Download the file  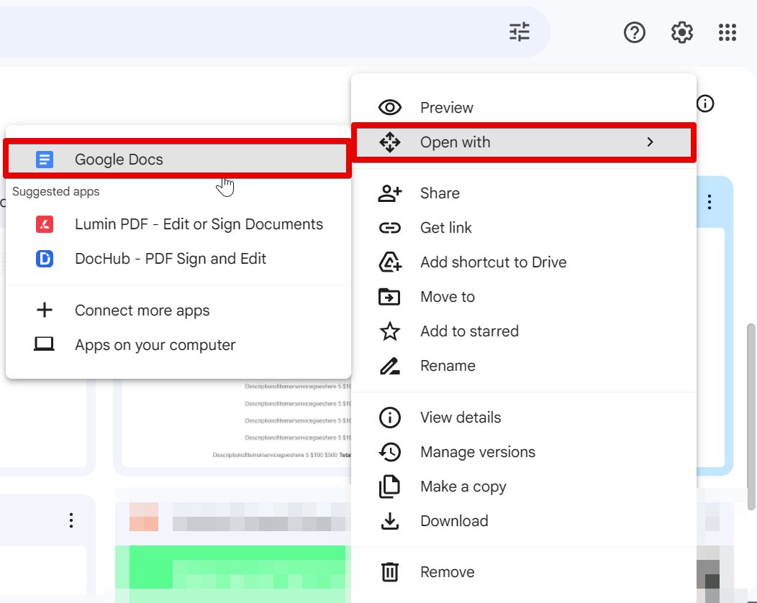coord(453,521)
